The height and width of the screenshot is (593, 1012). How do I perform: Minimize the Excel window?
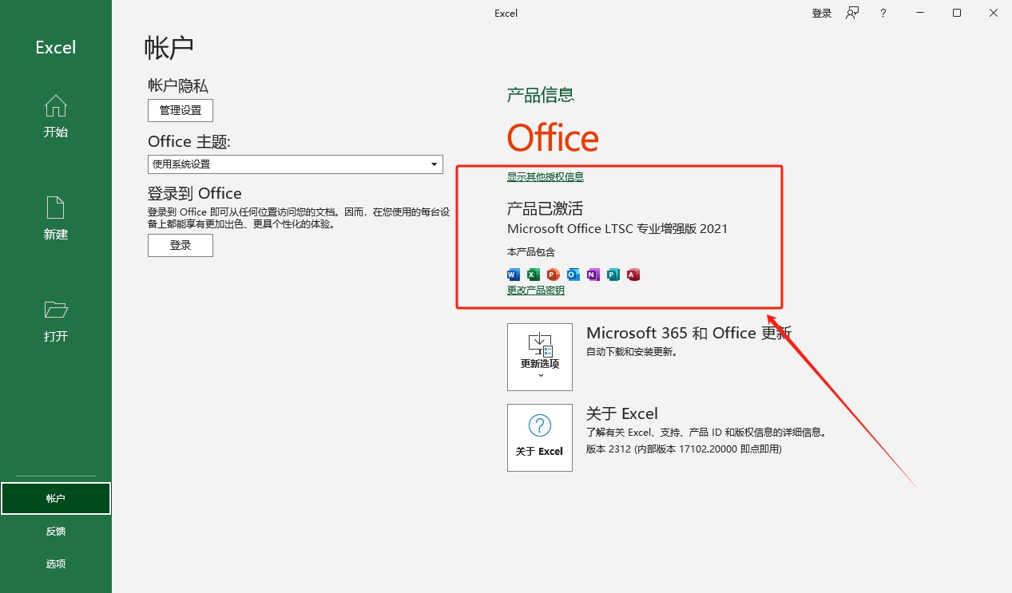click(920, 13)
